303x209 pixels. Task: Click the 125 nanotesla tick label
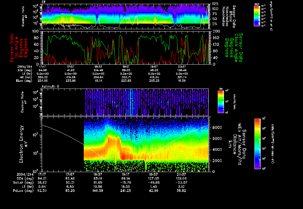215,4
